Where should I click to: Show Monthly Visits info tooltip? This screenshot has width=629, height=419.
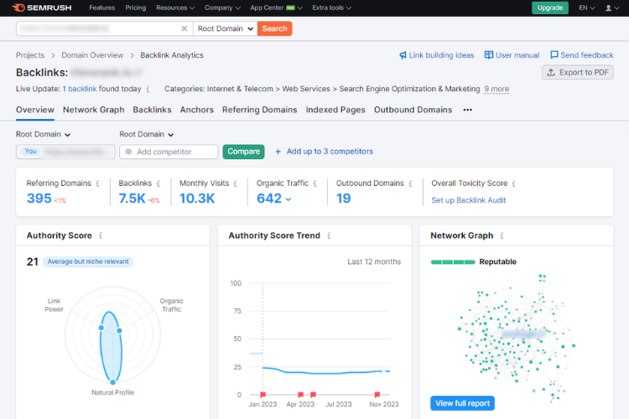click(235, 184)
